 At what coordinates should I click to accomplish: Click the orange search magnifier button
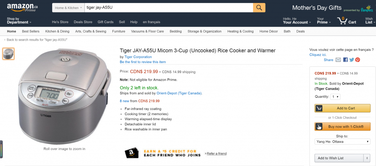(259, 8)
